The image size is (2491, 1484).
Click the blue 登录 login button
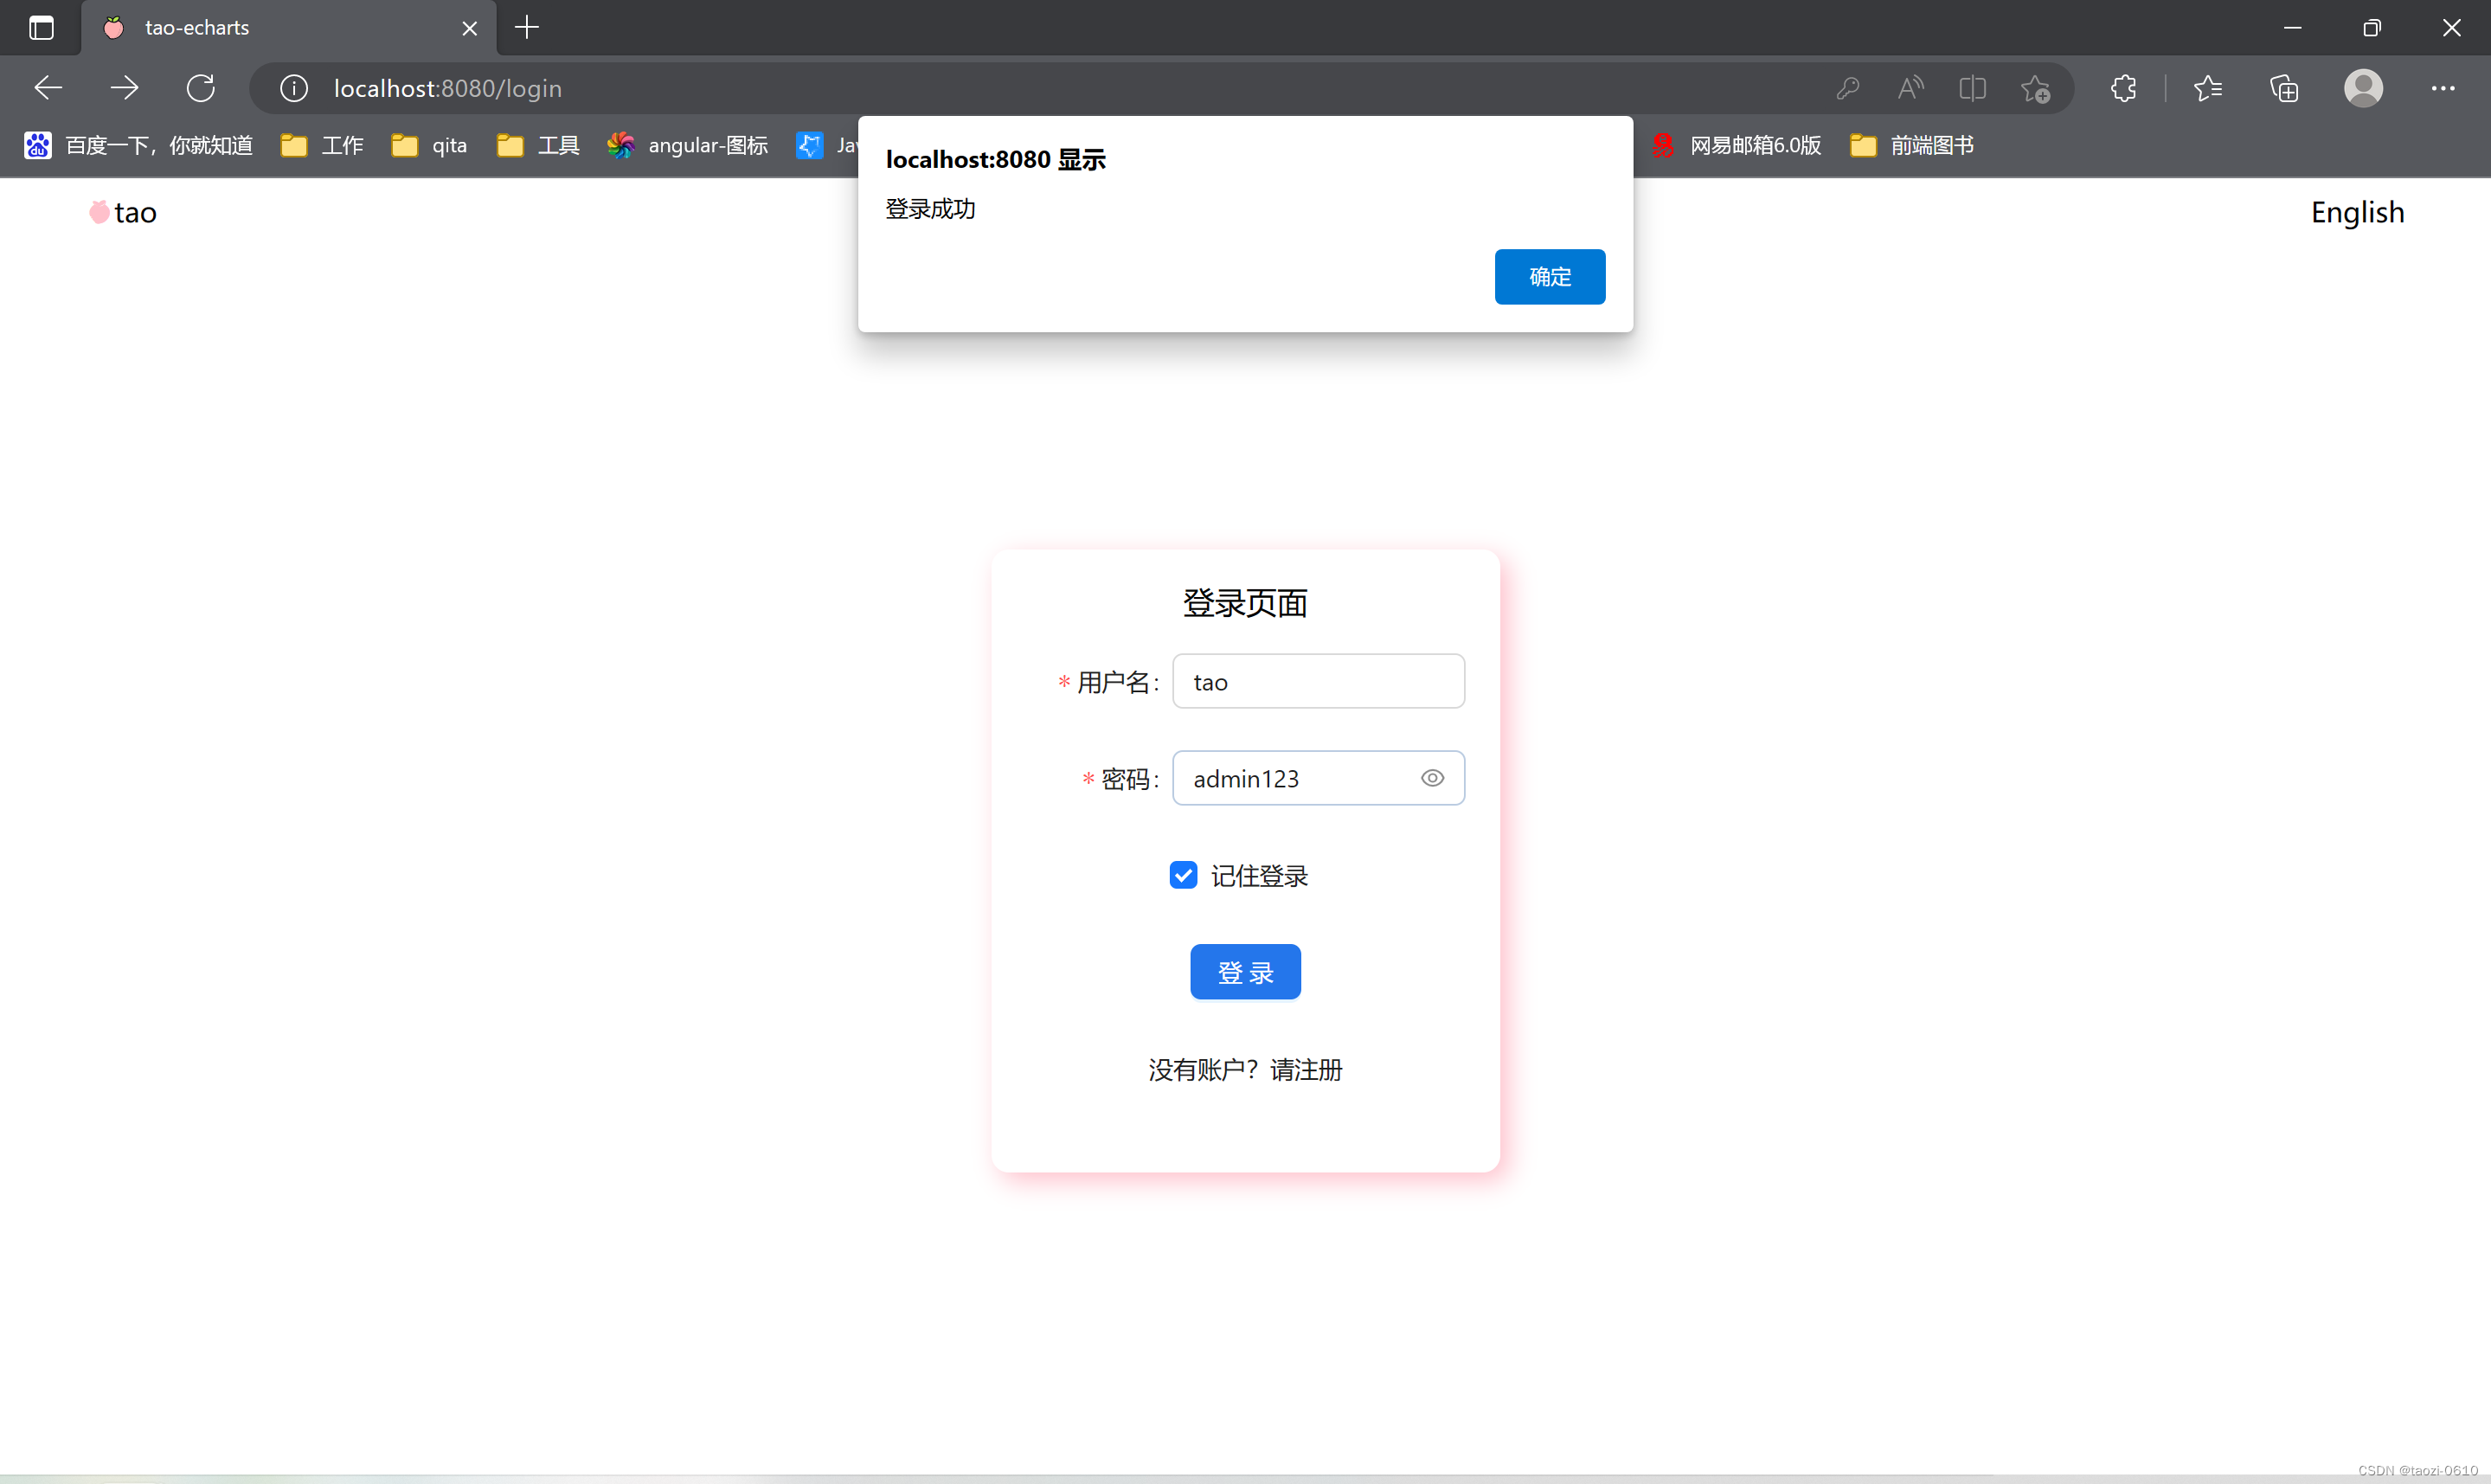click(1244, 971)
